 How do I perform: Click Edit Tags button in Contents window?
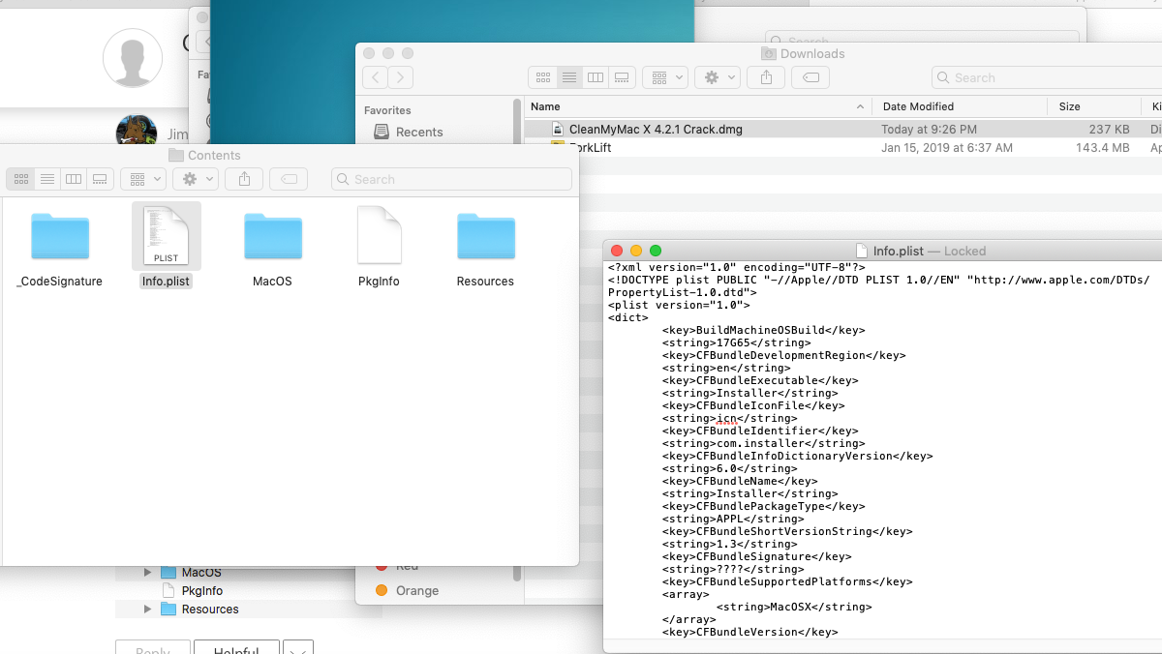[x=289, y=179]
